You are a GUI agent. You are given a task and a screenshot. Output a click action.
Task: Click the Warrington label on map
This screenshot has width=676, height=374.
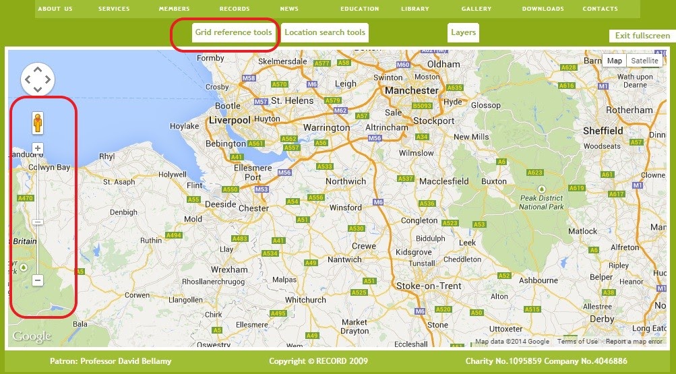[x=327, y=128]
